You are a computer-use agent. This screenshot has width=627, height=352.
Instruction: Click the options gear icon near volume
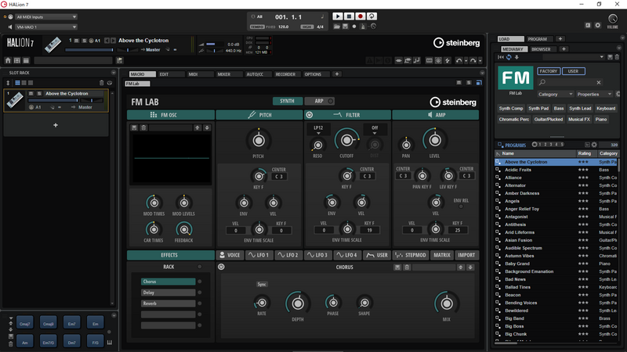click(x=597, y=25)
